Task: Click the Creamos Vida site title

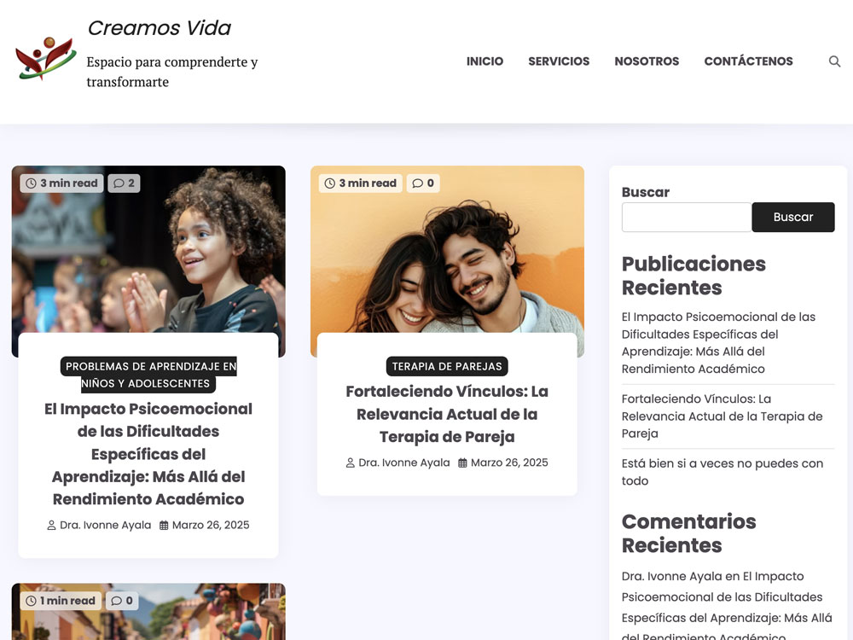Action: point(160,28)
